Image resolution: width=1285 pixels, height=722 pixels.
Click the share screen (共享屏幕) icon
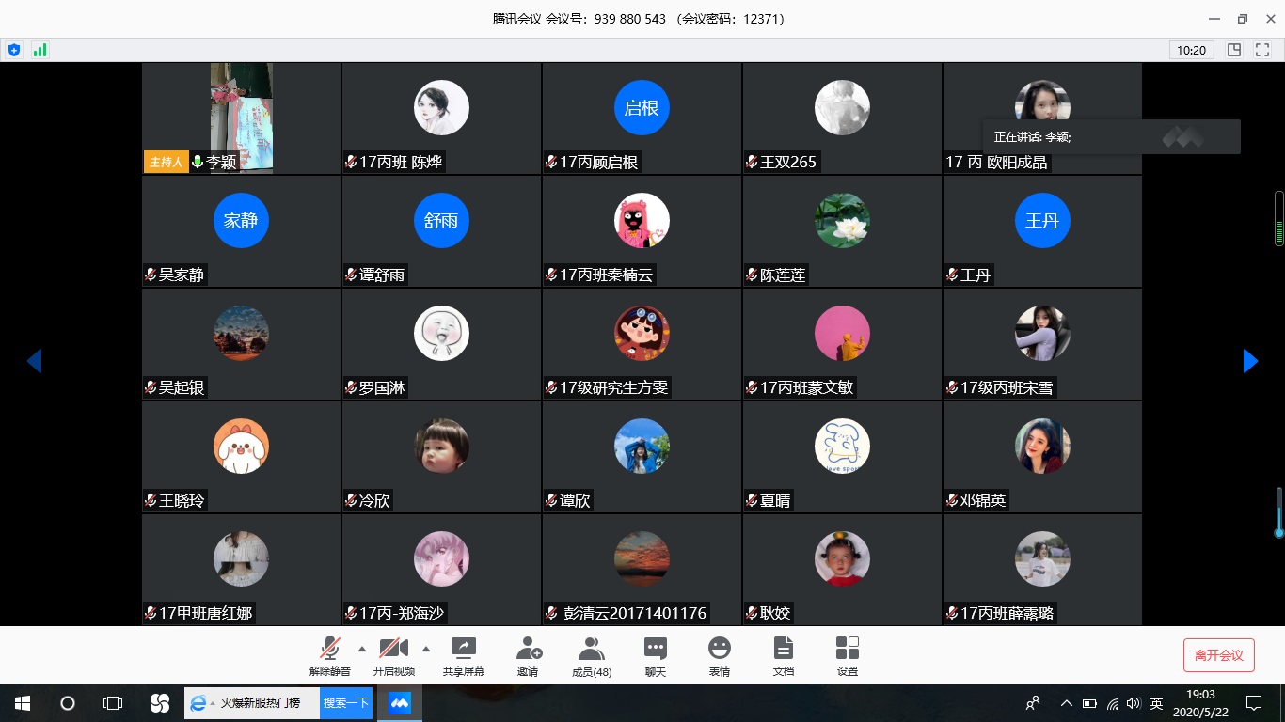pyautogui.click(x=463, y=655)
